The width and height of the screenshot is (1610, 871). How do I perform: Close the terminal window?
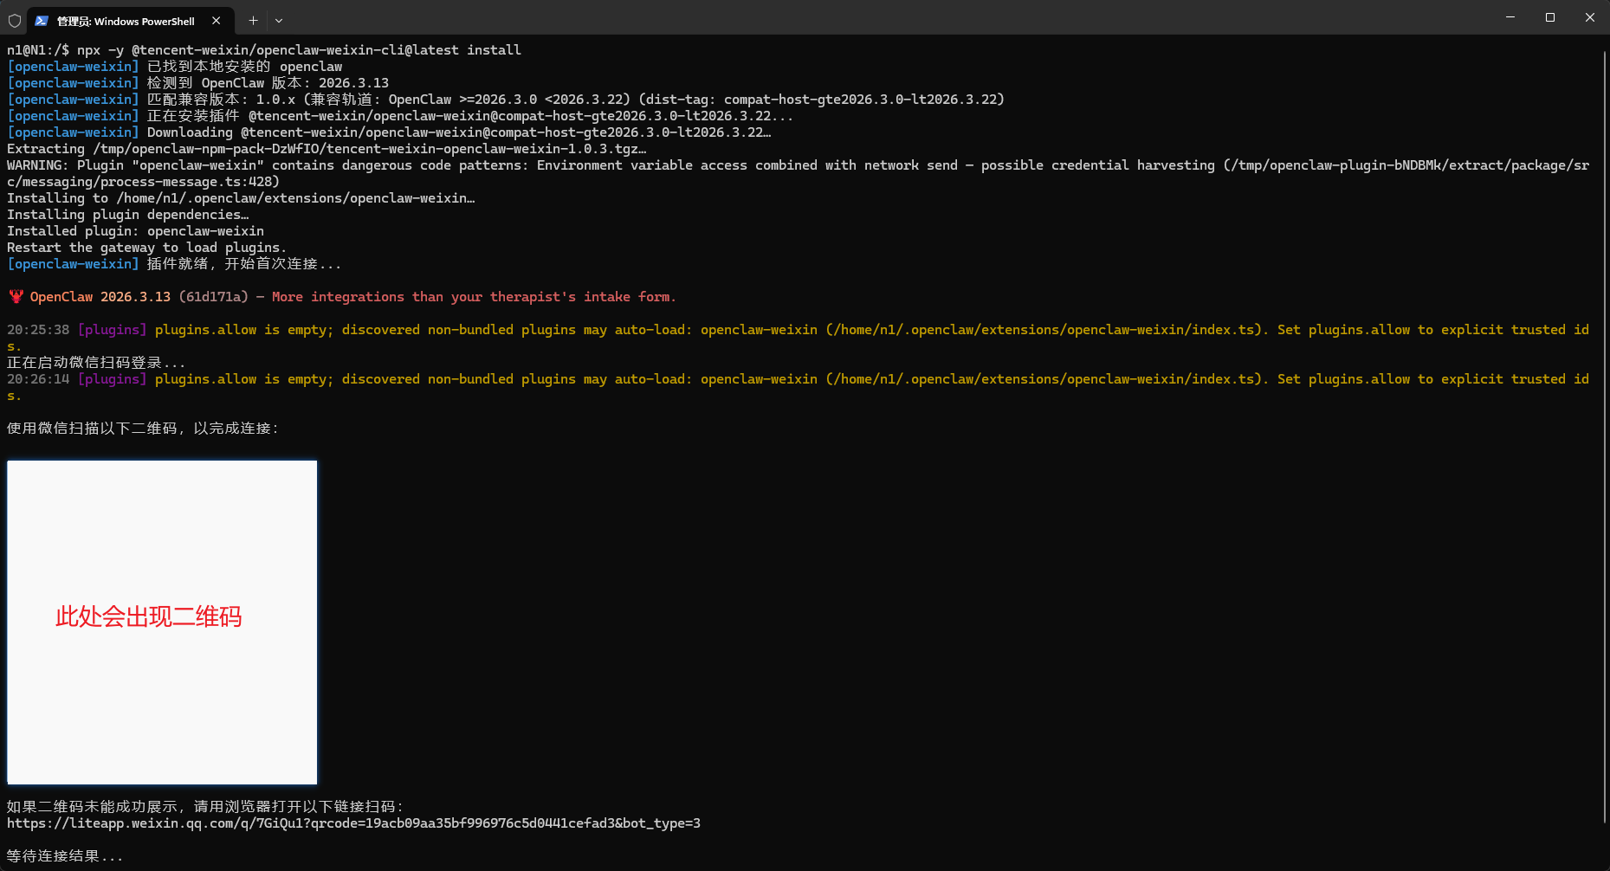(1590, 17)
